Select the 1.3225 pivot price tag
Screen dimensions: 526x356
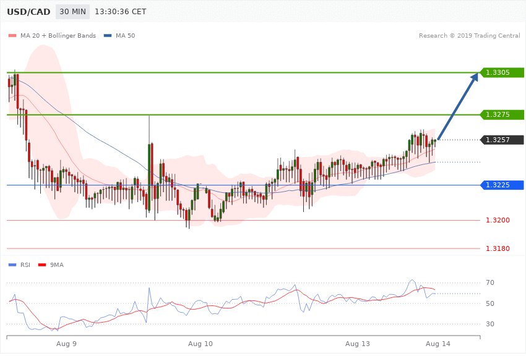coord(502,185)
